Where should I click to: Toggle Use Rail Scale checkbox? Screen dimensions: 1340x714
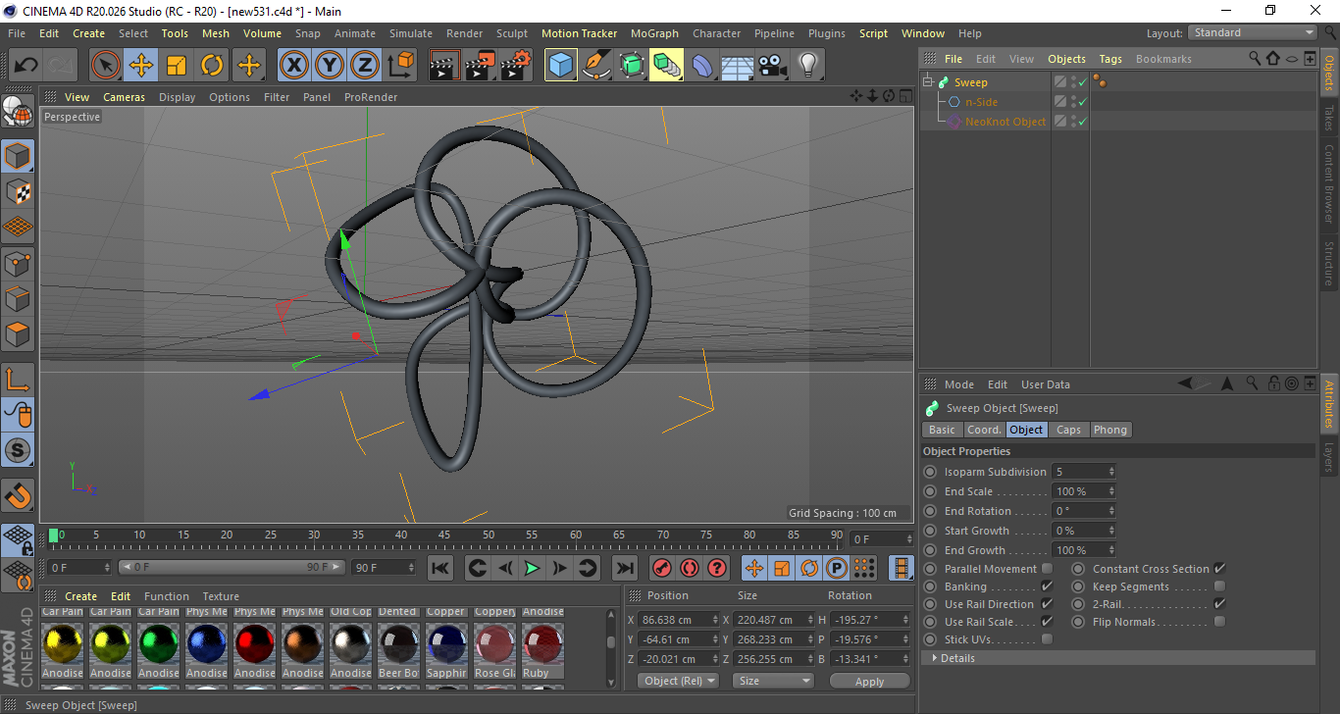[x=1047, y=622]
